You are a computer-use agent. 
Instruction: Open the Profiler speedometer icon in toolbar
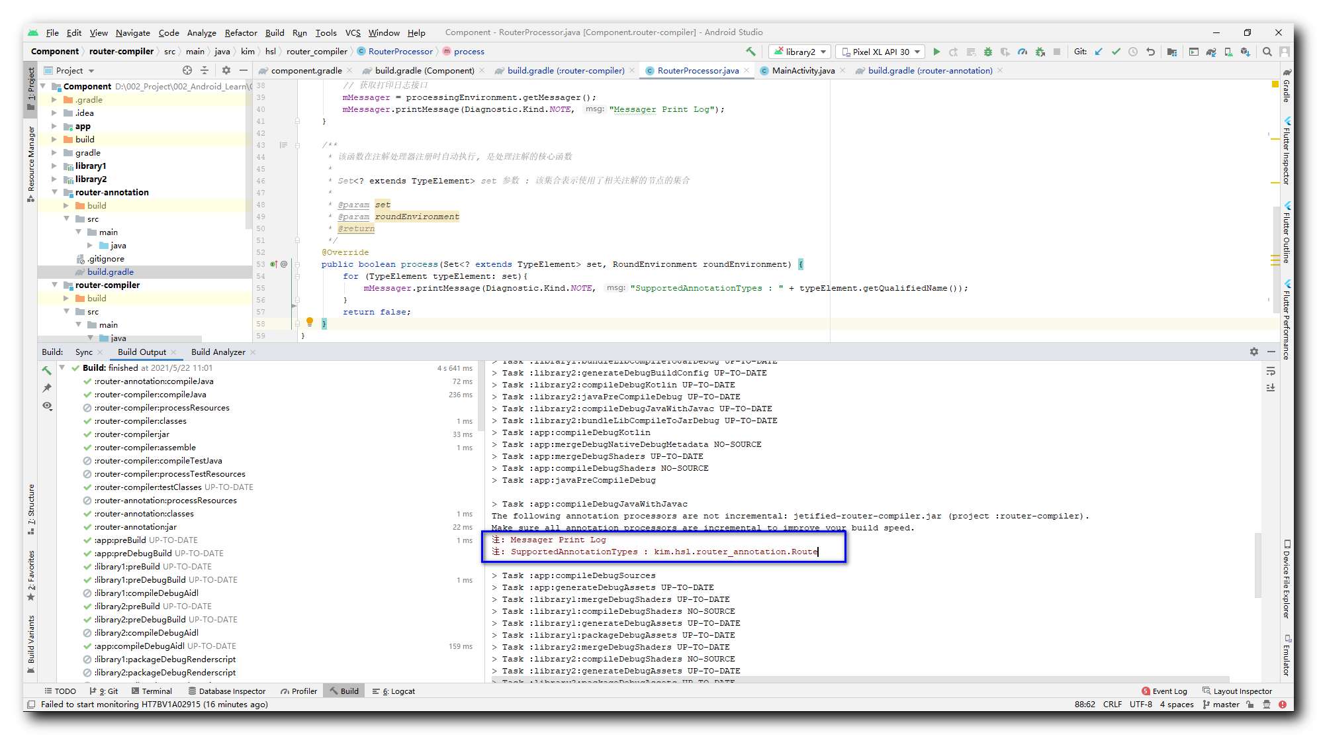[1022, 52]
